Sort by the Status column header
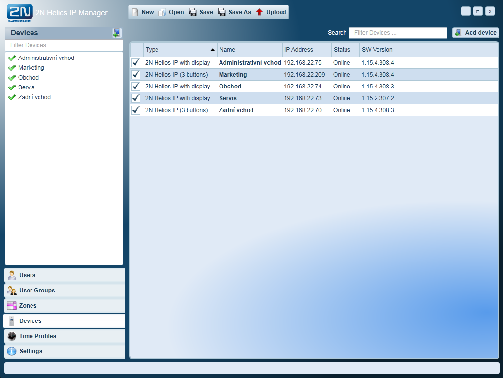The width and height of the screenshot is (503, 378). [x=346, y=50]
